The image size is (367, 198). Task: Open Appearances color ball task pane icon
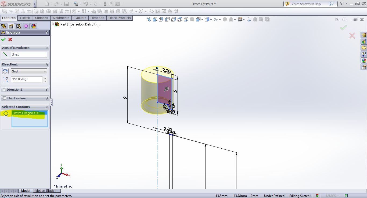tap(364, 61)
